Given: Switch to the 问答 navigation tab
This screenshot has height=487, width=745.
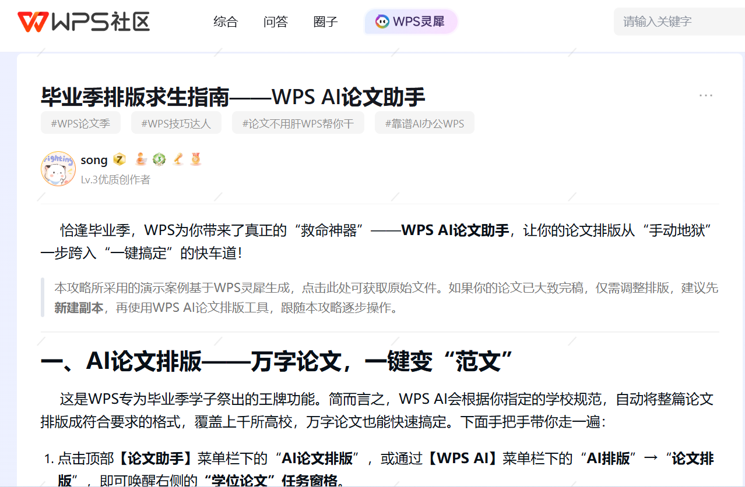Looking at the screenshot, I should click(x=276, y=22).
